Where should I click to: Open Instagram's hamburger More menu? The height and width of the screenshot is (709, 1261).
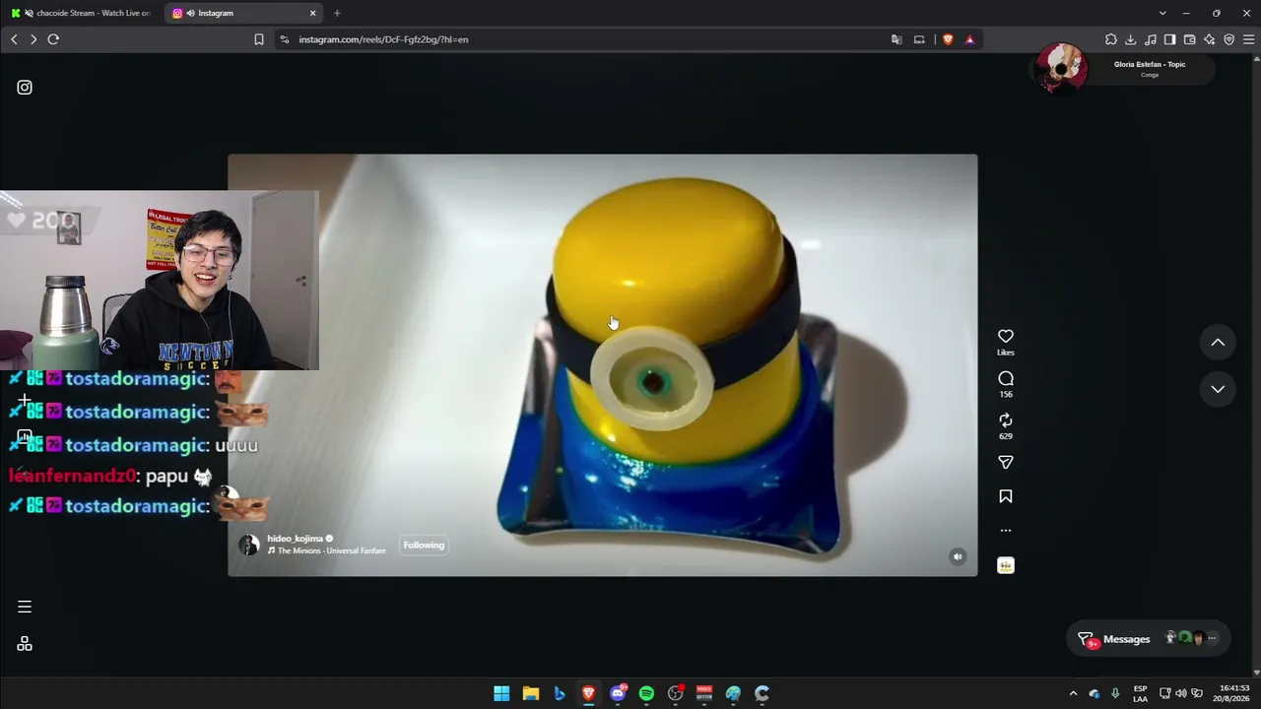pyautogui.click(x=25, y=607)
